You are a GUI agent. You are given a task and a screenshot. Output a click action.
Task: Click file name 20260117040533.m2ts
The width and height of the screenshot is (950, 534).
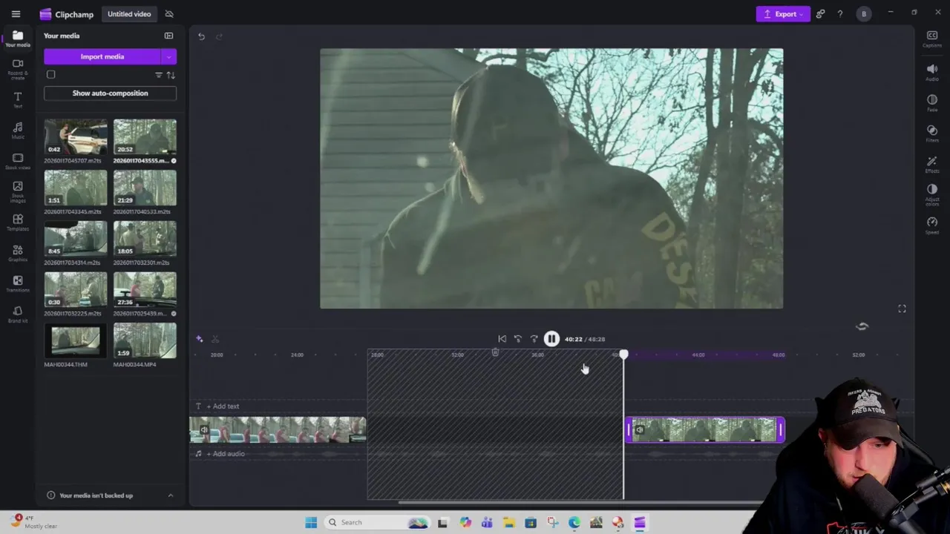(142, 212)
